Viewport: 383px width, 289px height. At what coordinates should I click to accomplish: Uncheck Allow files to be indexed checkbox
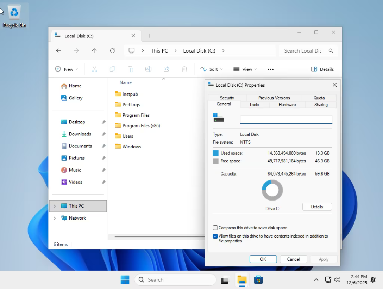pos(215,236)
